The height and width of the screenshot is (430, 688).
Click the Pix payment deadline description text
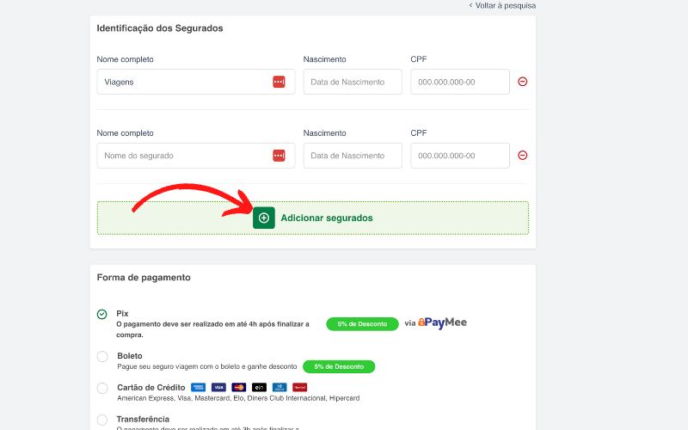(212, 329)
